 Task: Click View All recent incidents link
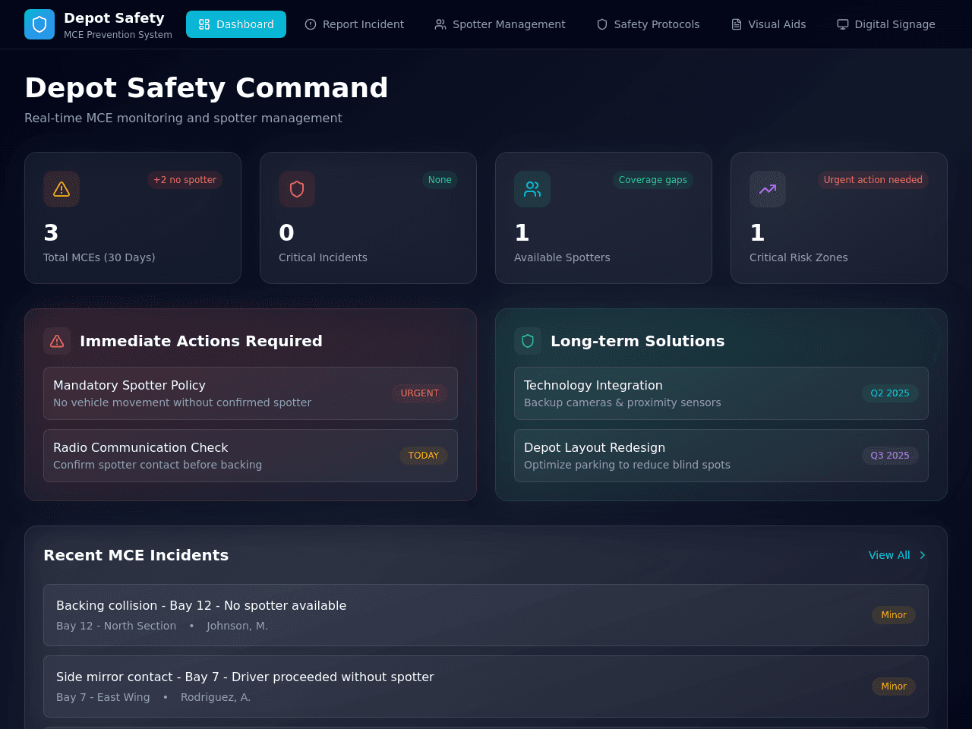[898, 555]
